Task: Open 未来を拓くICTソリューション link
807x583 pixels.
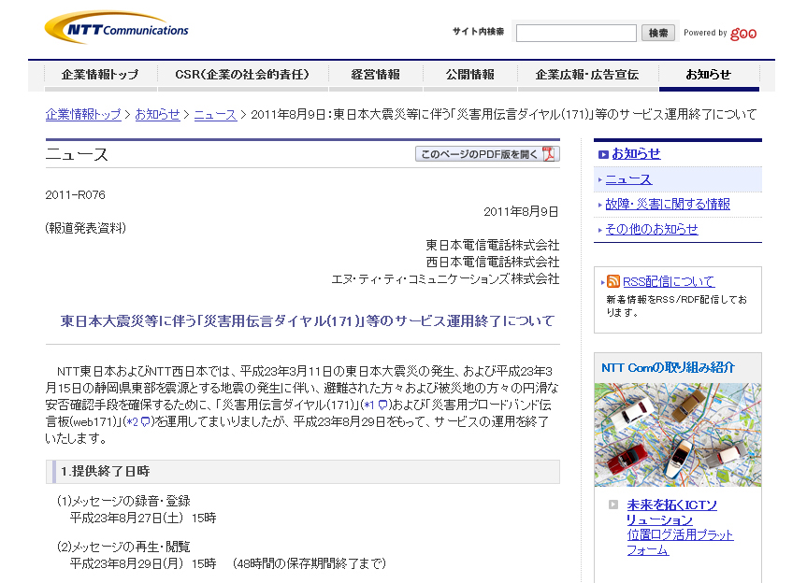Action: tap(671, 512)
